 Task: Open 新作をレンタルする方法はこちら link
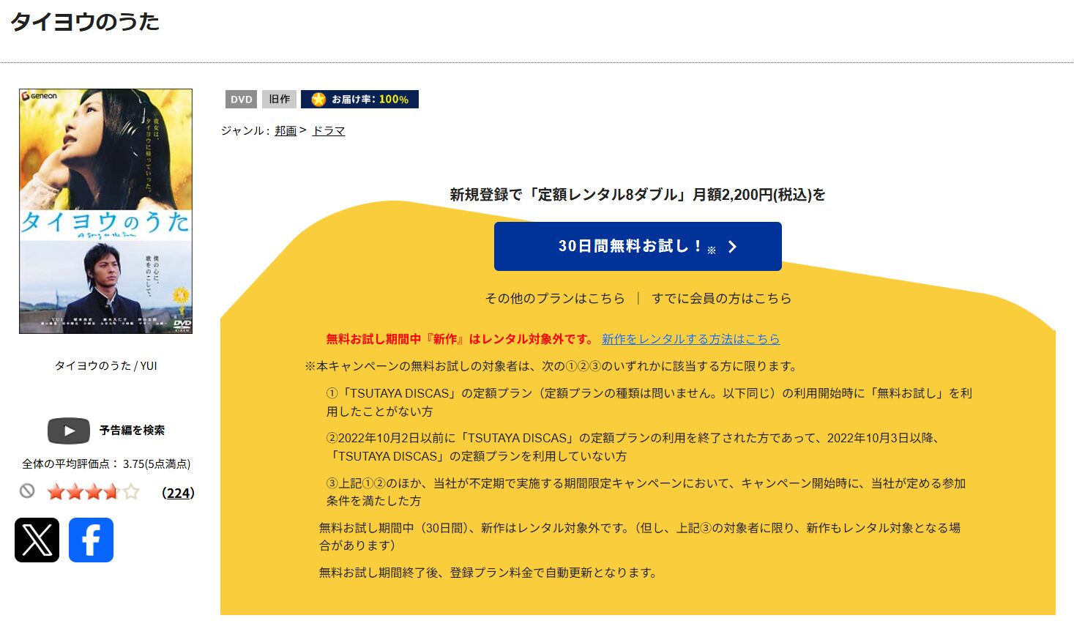coord(690,339)
